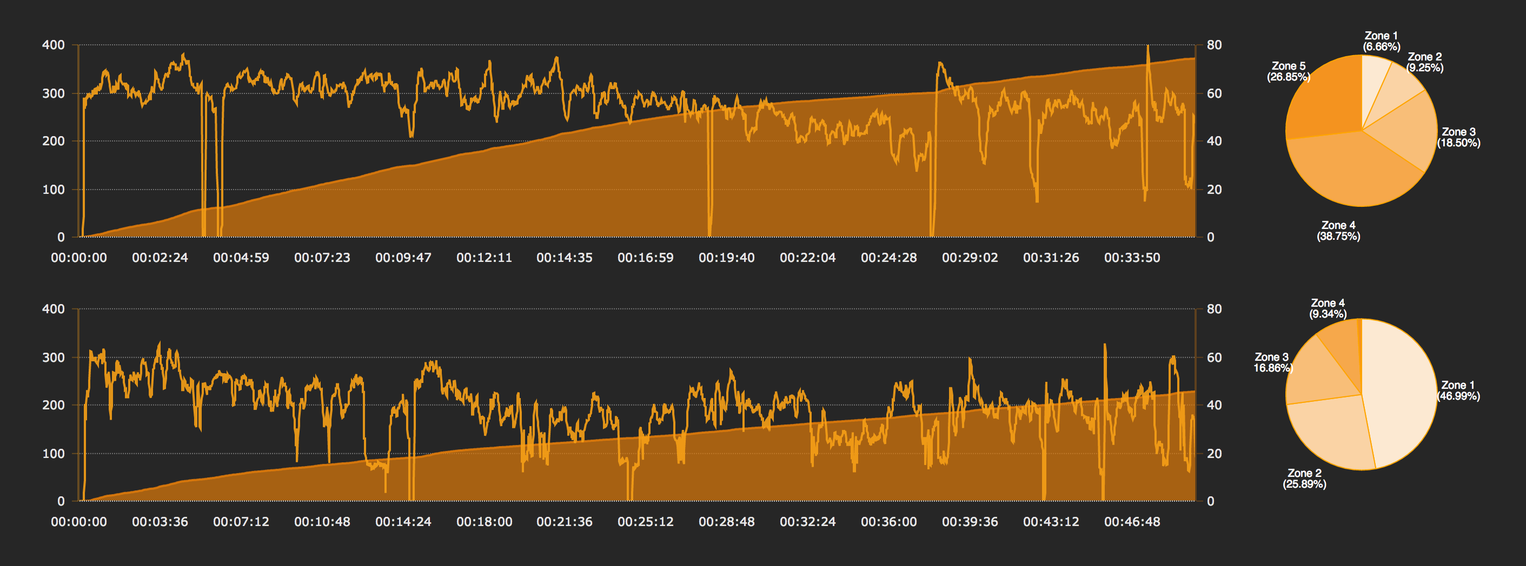Click the 00:03:36 time axis label
The image size is (1526, 566).
(160, 522)
